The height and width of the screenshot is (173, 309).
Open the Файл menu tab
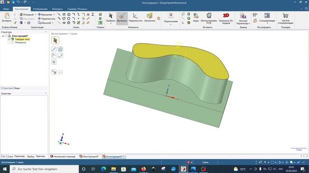click(6, 9)
